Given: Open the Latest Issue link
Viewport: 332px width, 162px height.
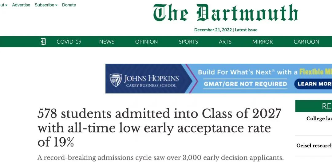Looking at the screenshot, I should [246, 30].
